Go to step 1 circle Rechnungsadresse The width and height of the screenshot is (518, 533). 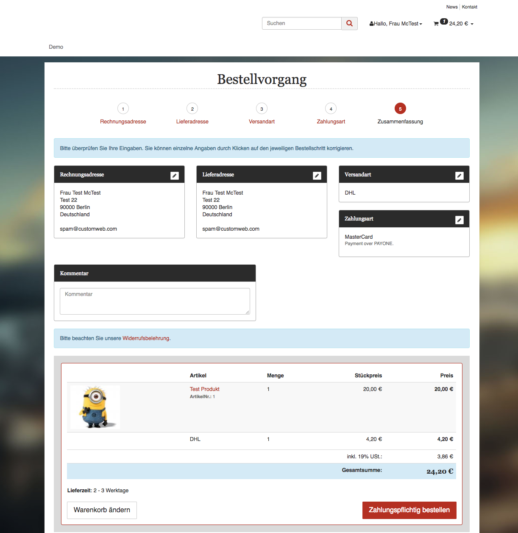coord(123,109)
